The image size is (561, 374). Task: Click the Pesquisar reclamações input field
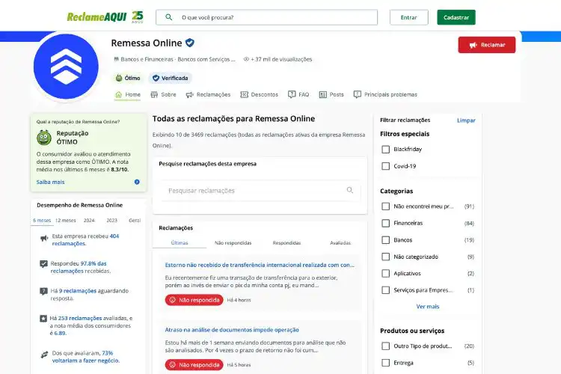tap(260, 191)
